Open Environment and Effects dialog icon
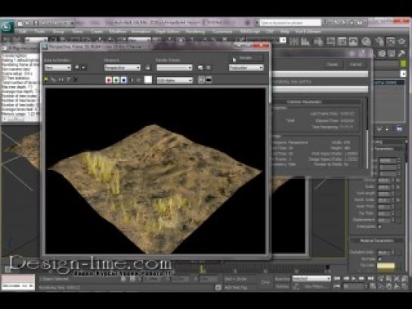This screenshot has height=309, width=412. tap(209, 68)
